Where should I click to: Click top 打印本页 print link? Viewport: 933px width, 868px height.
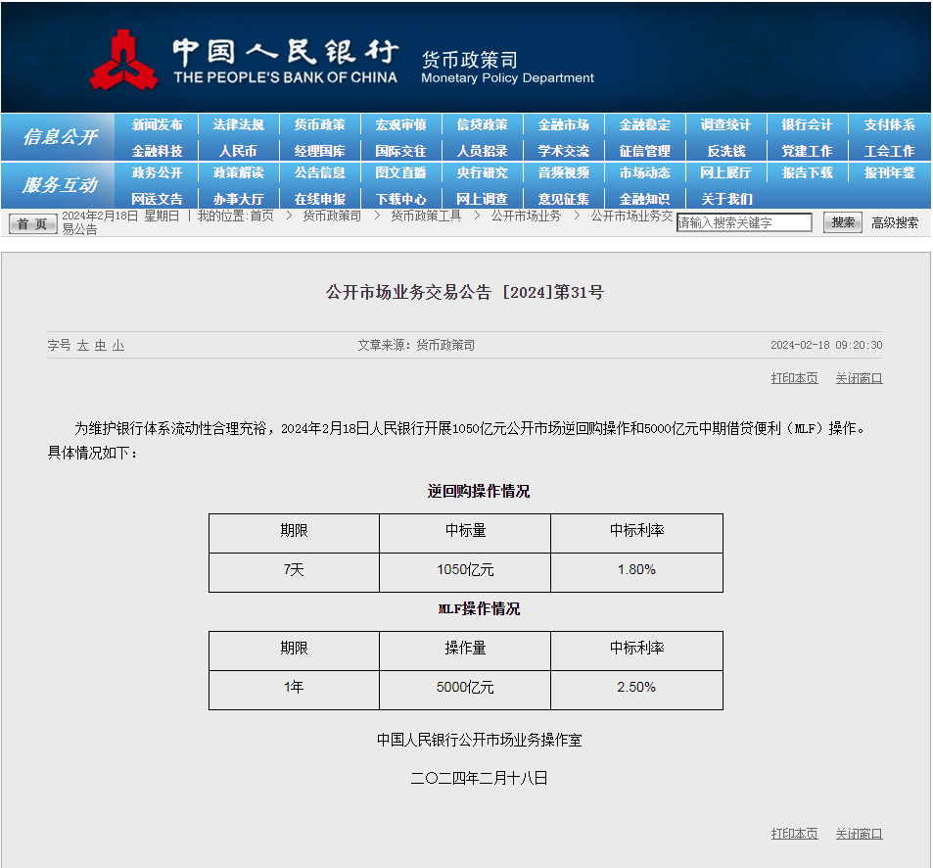click(x=794, y=378)
